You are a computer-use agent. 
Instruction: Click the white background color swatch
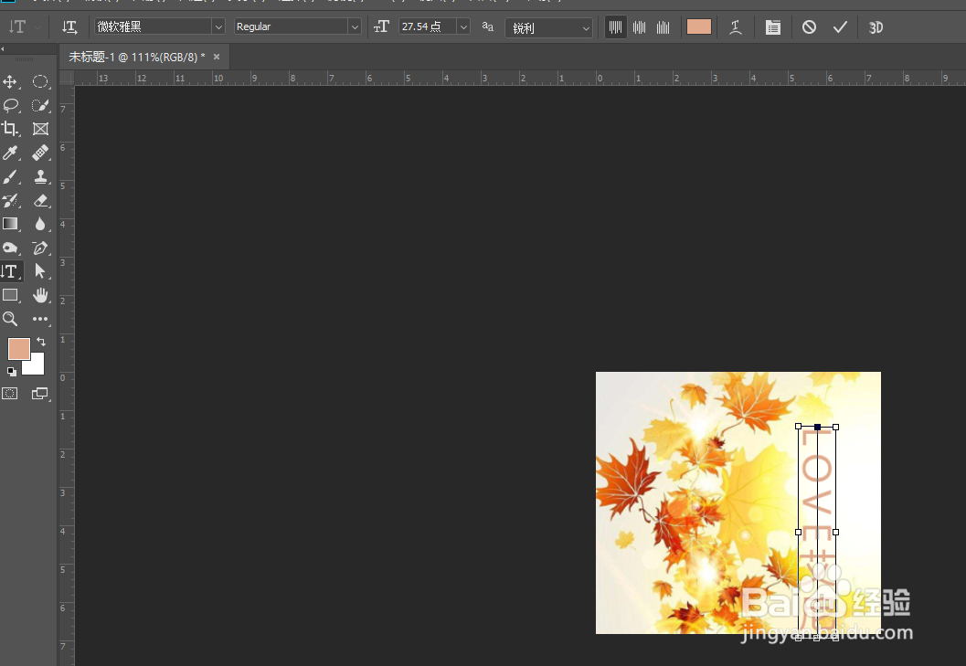37,366
